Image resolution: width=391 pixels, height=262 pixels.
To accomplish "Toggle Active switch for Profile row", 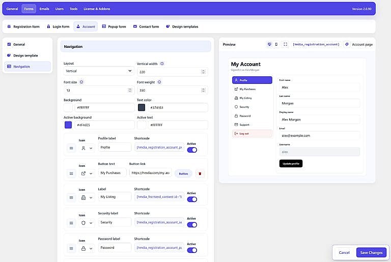I will pyautogui.click(x=192, y=150).
